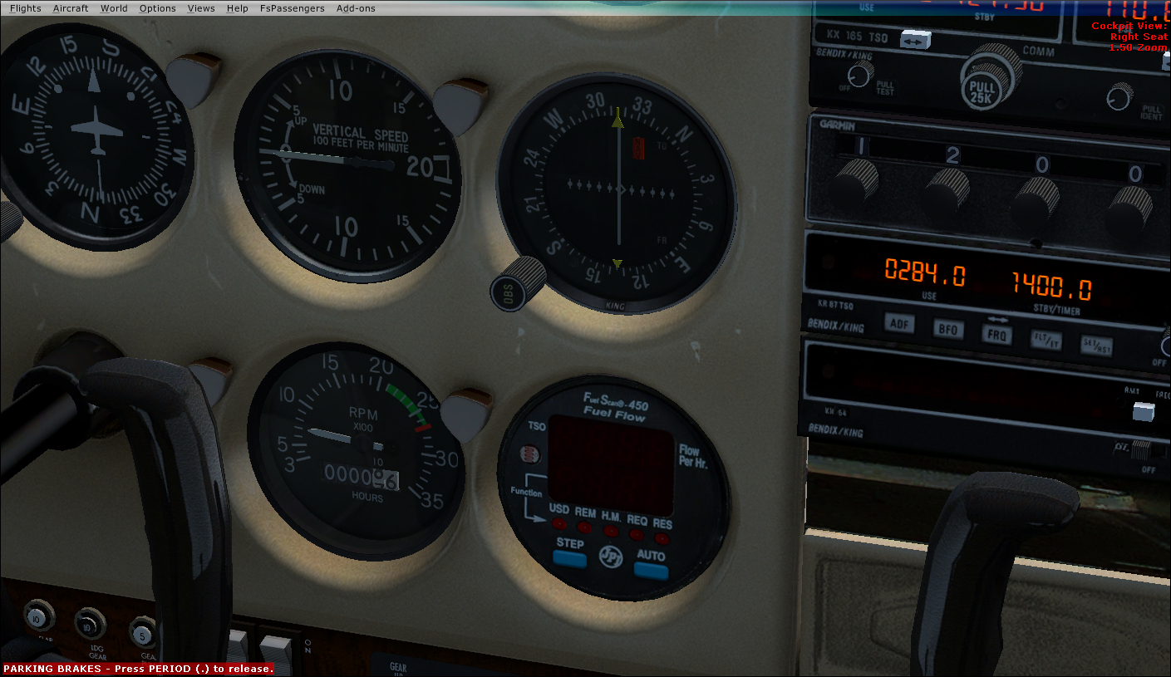Click the COMM OFF/PULL TEST volume knob
The height and width of the screenshot is (677, 1171).
(860, 75)
